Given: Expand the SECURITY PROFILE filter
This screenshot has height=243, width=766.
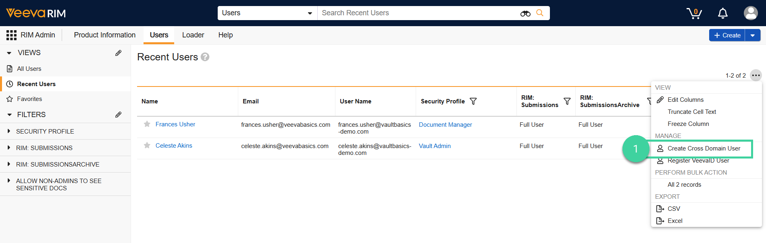Looking at the screenshot, I should [x=9, y=131].
